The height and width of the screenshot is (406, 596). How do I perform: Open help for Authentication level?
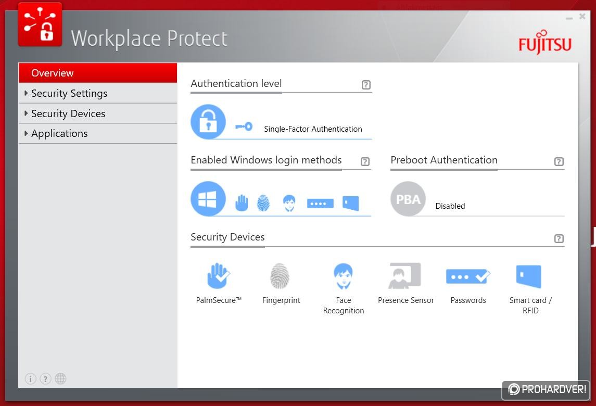[366, 85]
